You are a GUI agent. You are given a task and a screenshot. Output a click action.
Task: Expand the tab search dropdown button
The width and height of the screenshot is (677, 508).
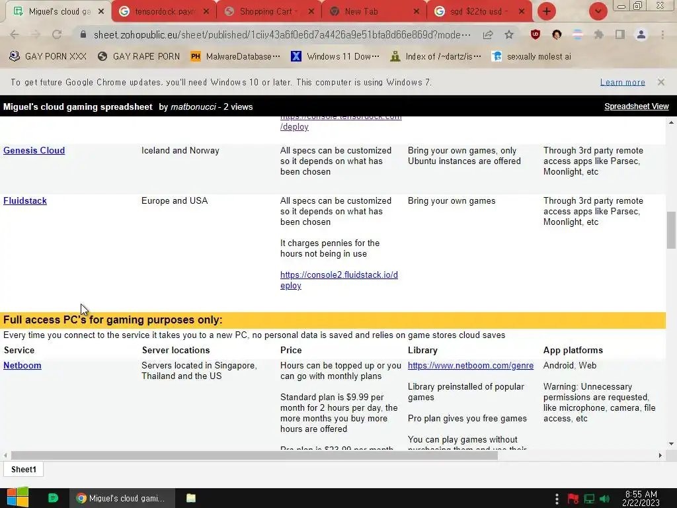(598, 11)
